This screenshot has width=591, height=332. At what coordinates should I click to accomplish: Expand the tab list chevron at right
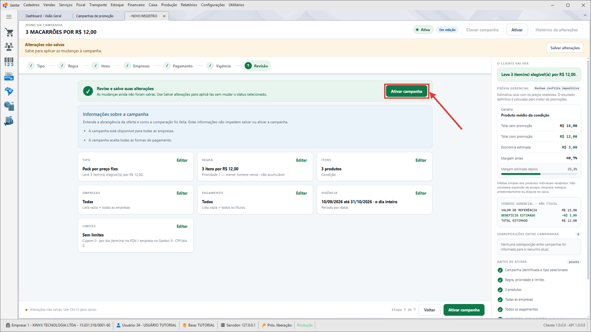pyautogui.click(x=585, y=15)
